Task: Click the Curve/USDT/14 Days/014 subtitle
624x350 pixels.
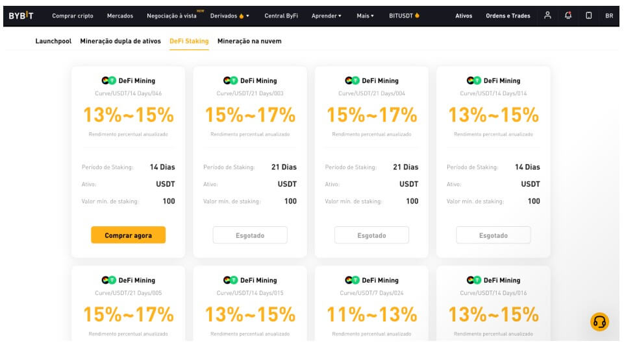Action: [x=493, y=93]
